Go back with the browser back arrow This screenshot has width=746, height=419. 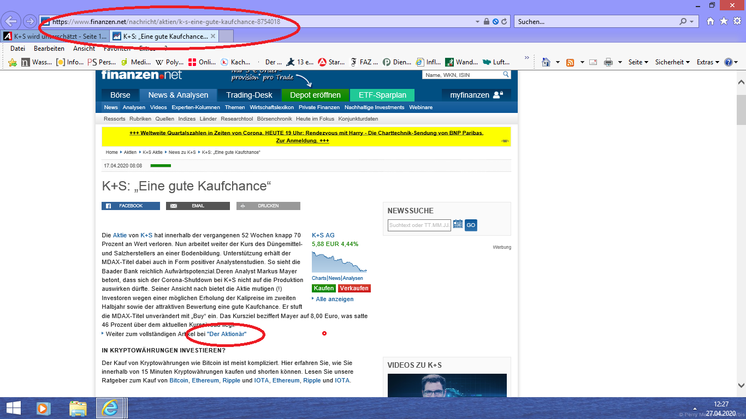11,21
